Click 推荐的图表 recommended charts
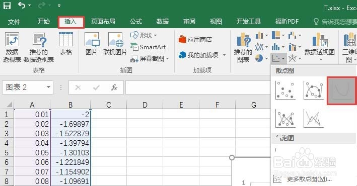357x186 pixels. (243, 47)
